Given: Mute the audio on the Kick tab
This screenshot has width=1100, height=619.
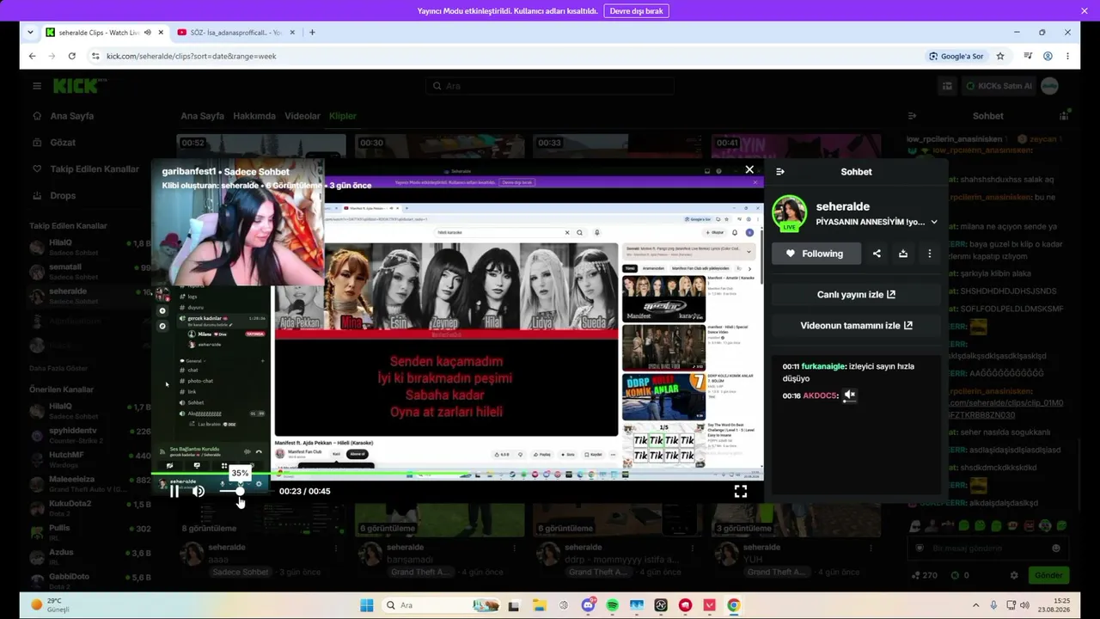Looking at the screenshot, I should pyautogui.click(x=148, y=33).
